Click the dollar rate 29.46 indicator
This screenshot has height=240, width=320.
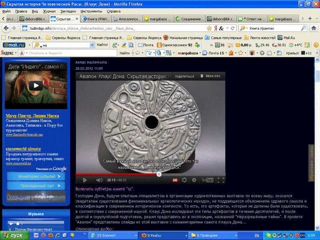coord(262,45)
